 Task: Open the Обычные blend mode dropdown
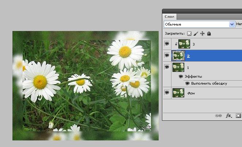pos(199,24)
